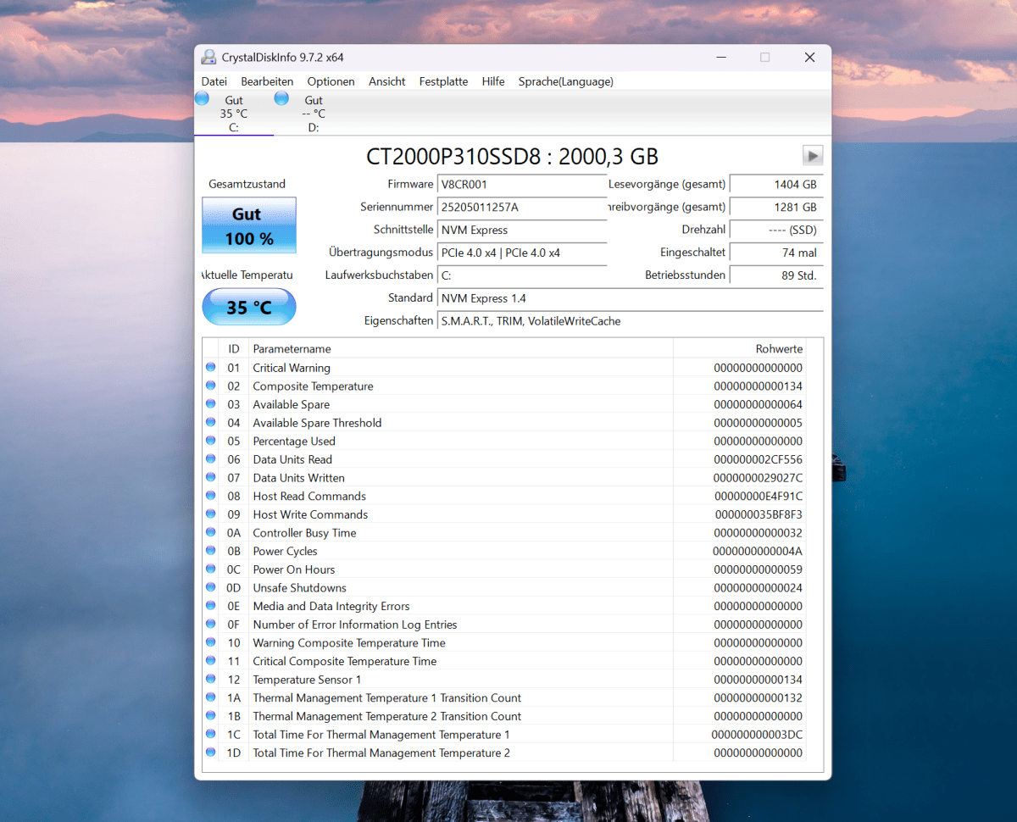Click the 35 °C temperature badge
The height and width of the screenshot is (822, 1017).
(248, 307)
